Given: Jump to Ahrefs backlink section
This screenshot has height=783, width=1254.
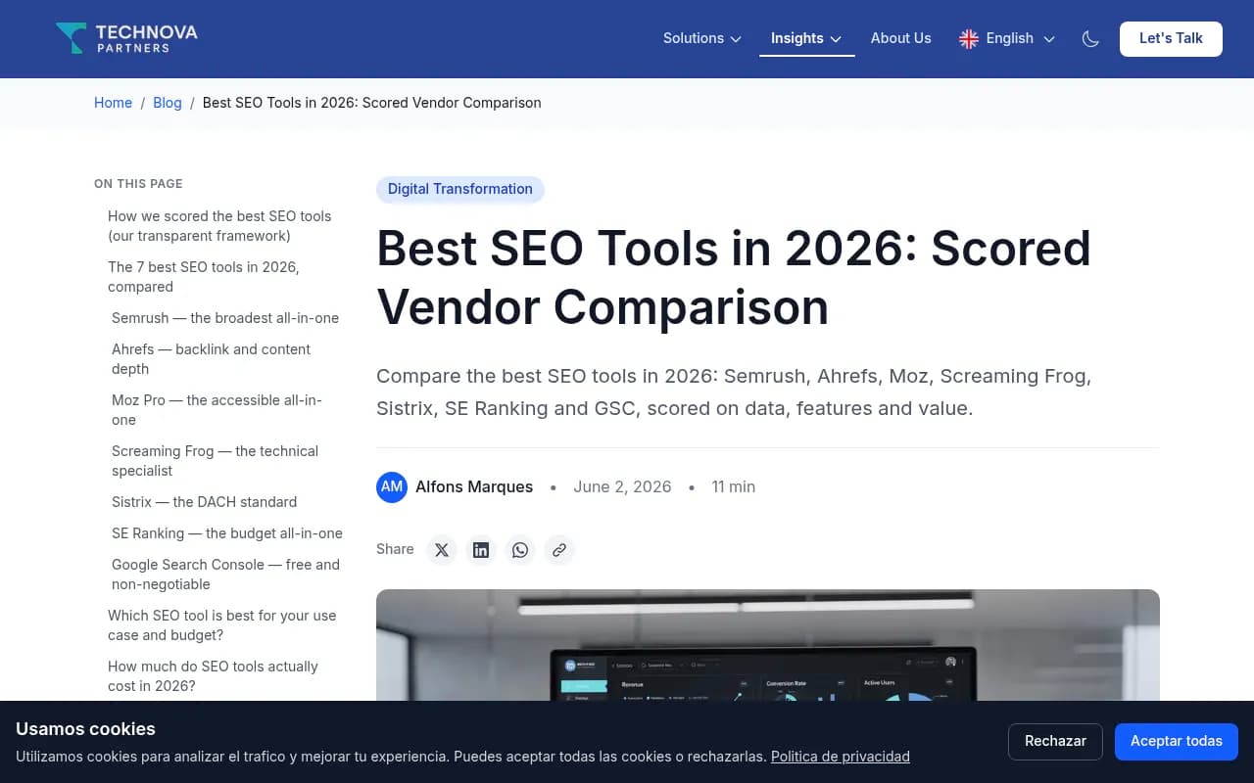Looking at the screenshot, I should click(211, 359).
